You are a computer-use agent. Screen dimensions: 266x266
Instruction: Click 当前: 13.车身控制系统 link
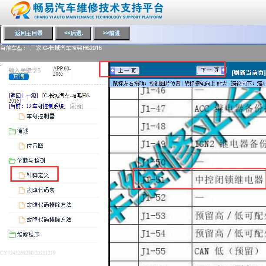[37, 106]
